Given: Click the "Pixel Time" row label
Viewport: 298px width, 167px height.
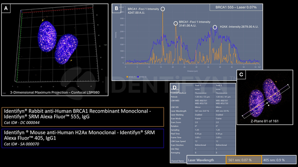Looking at the screenshot, I should (176, 134).
